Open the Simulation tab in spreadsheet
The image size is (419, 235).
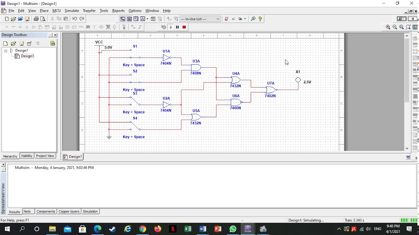[x=90, y=211]
